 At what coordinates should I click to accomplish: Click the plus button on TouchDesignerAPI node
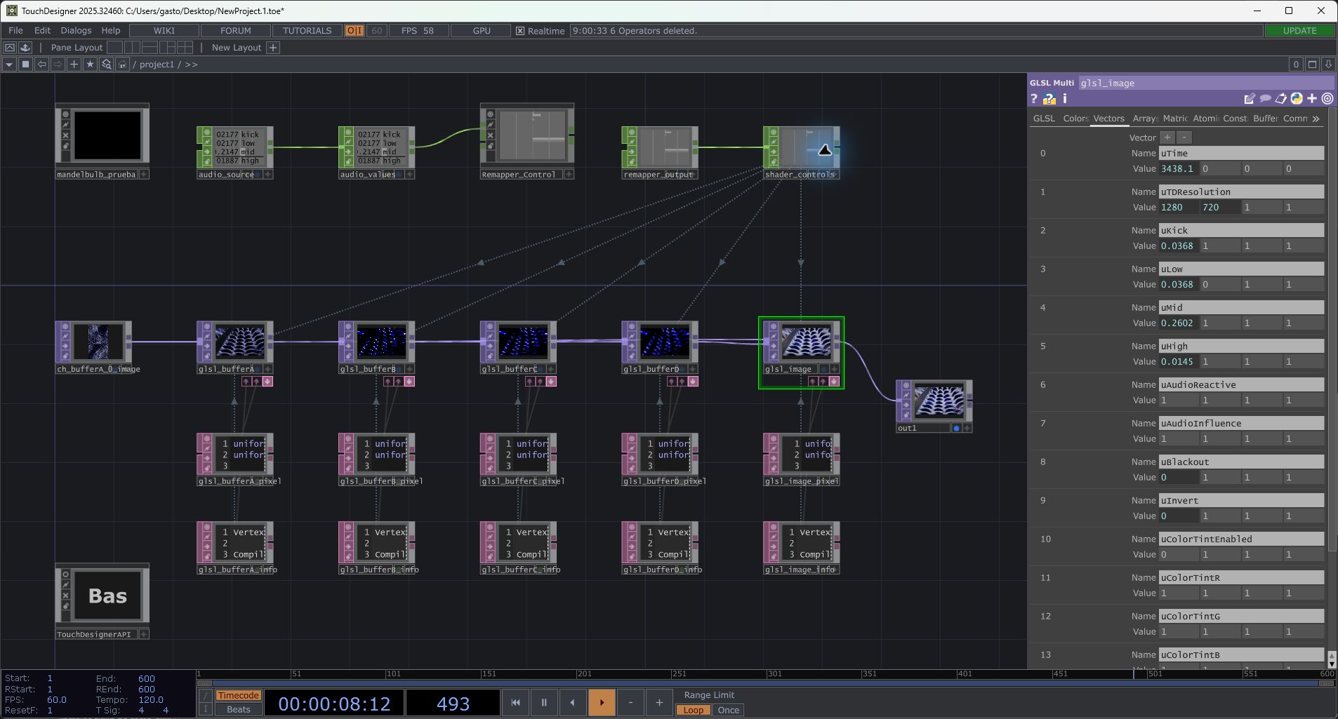point(144,634)
